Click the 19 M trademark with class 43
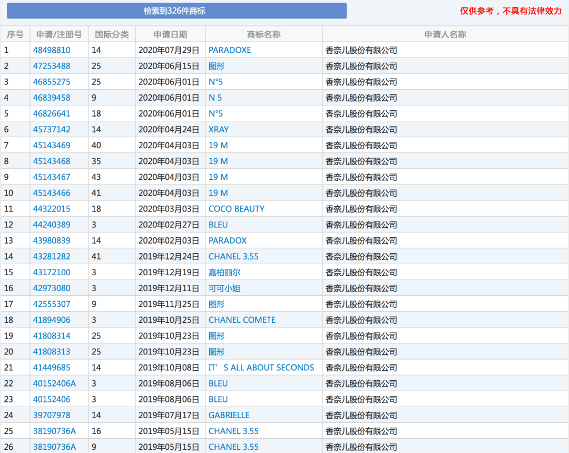The image size is (569, 453). point(218,177)
